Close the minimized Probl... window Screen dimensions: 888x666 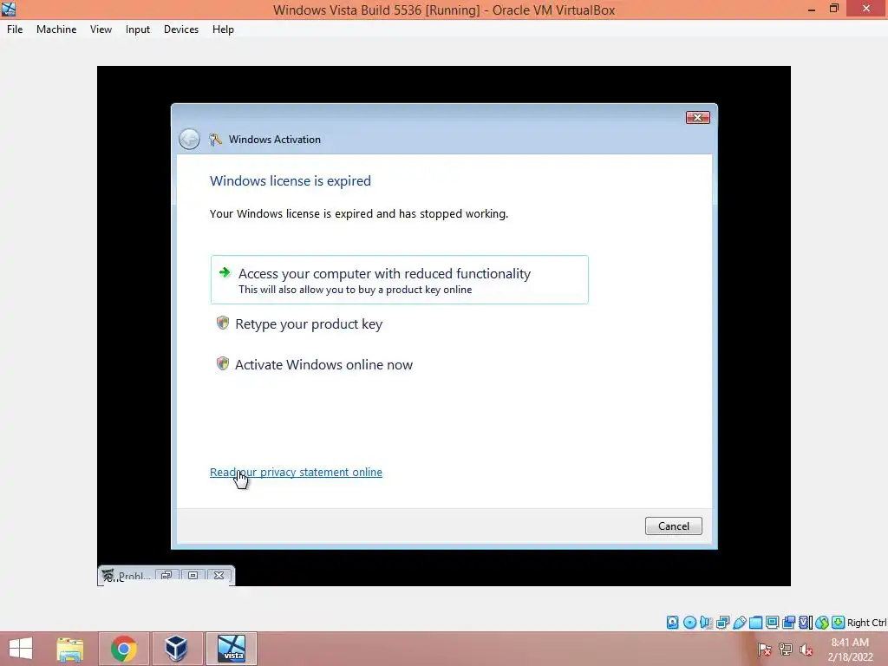[x=219, y=576]
